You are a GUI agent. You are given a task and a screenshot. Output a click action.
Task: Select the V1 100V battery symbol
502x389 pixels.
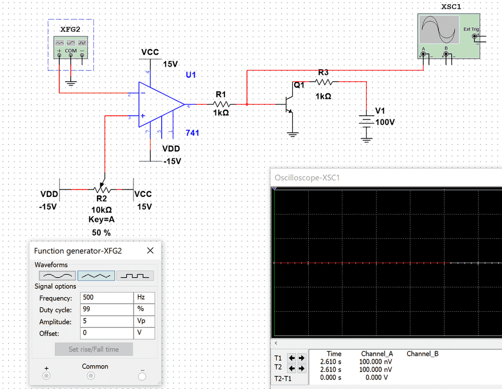coord(367,121)
